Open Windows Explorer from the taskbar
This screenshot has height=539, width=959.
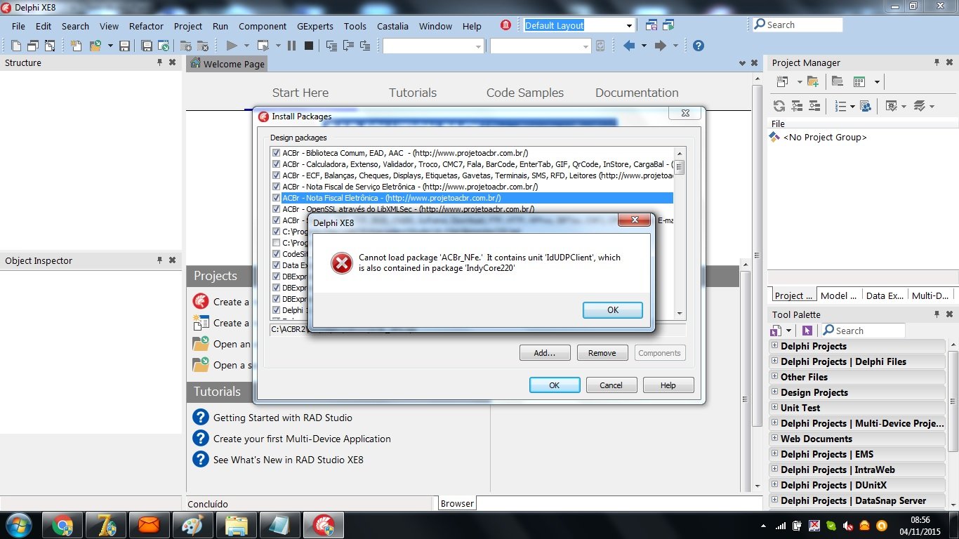[x=236, y=525]
